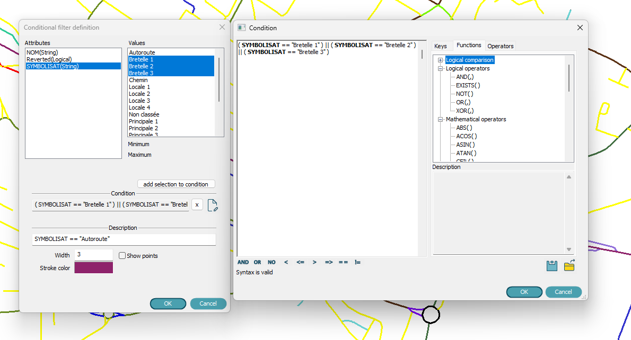Switch to the Operators tab
The width and height of the screenshot is (631, 340).
point(500,46)
